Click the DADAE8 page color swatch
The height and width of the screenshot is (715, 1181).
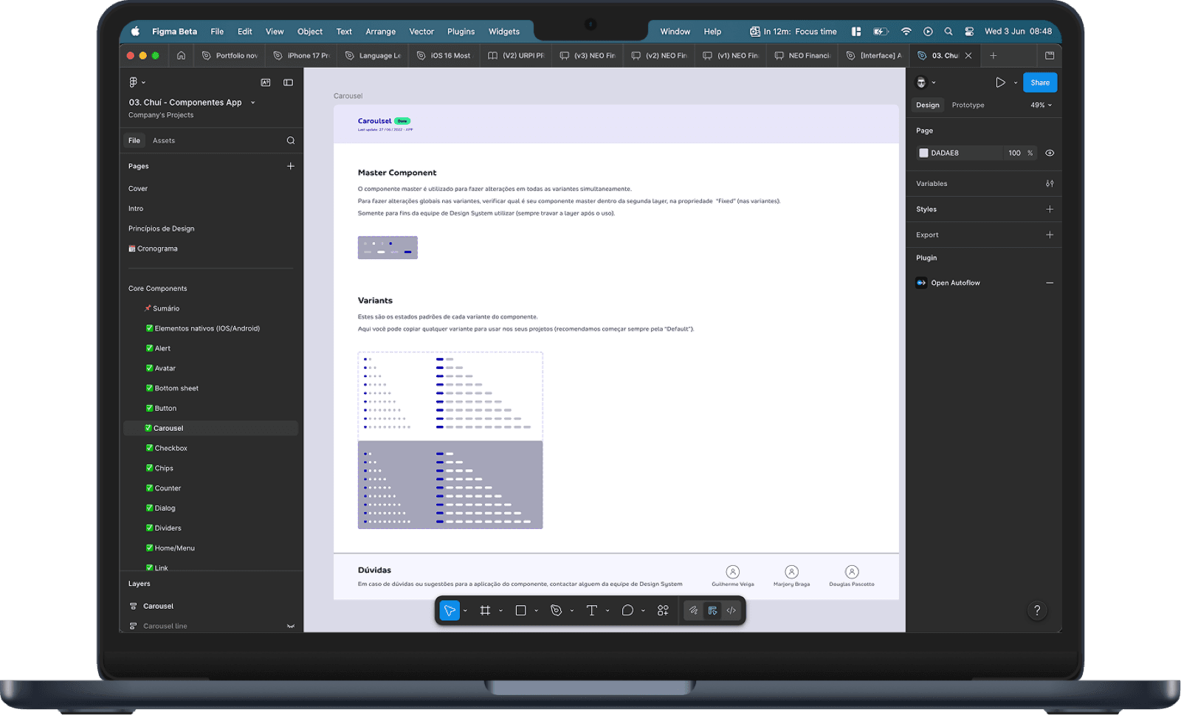923,153
